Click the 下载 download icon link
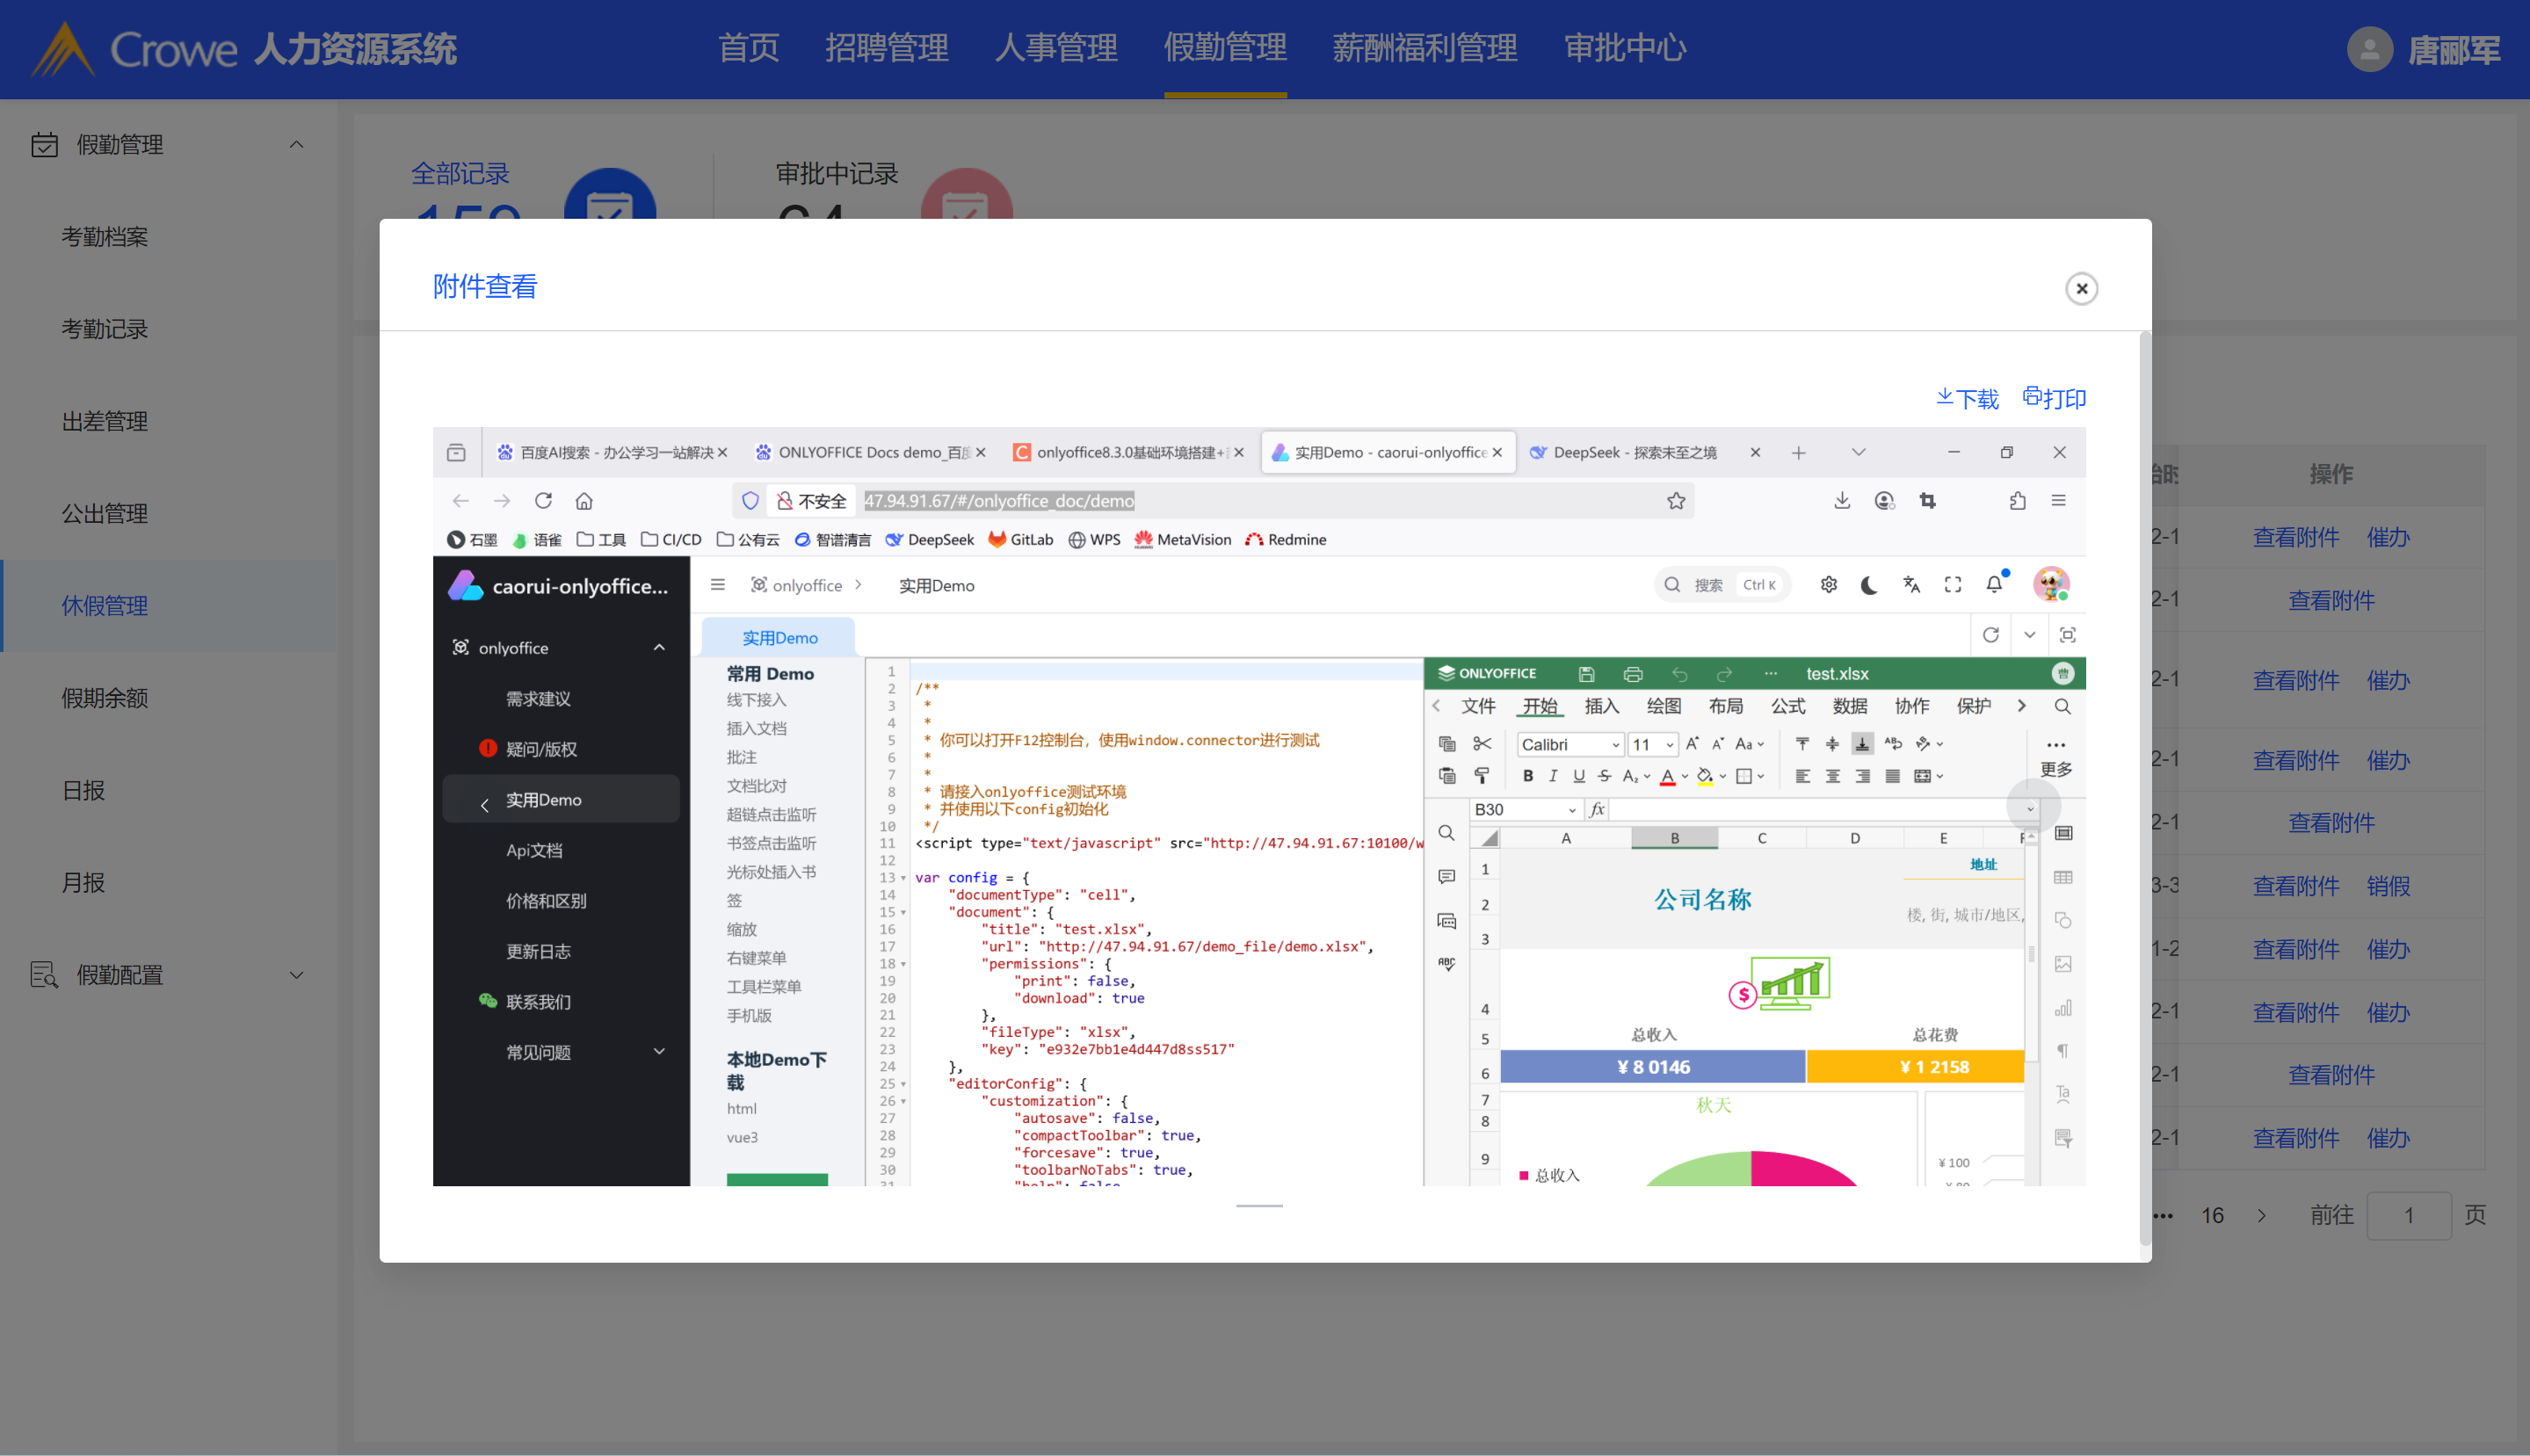 pyautogui.click(x=1966, y=398)
